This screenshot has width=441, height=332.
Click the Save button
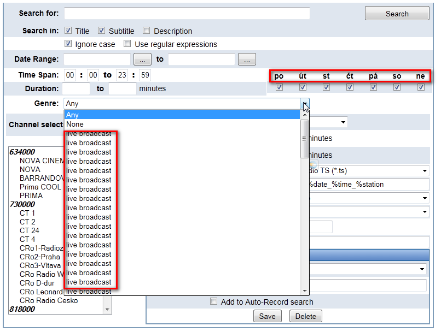[268, 316]
